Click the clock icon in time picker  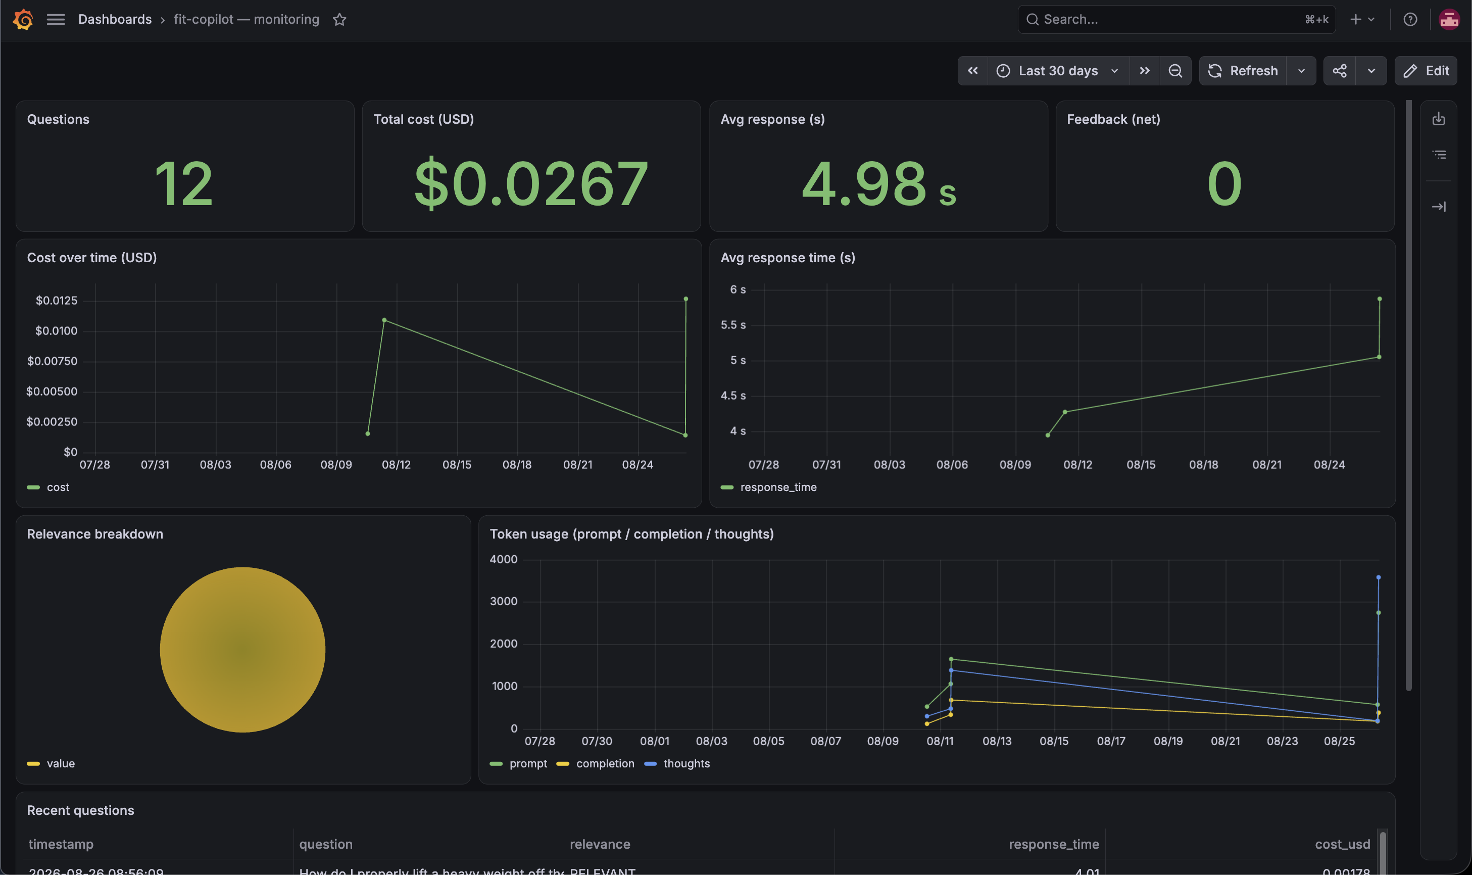[x=1003, y=71]
